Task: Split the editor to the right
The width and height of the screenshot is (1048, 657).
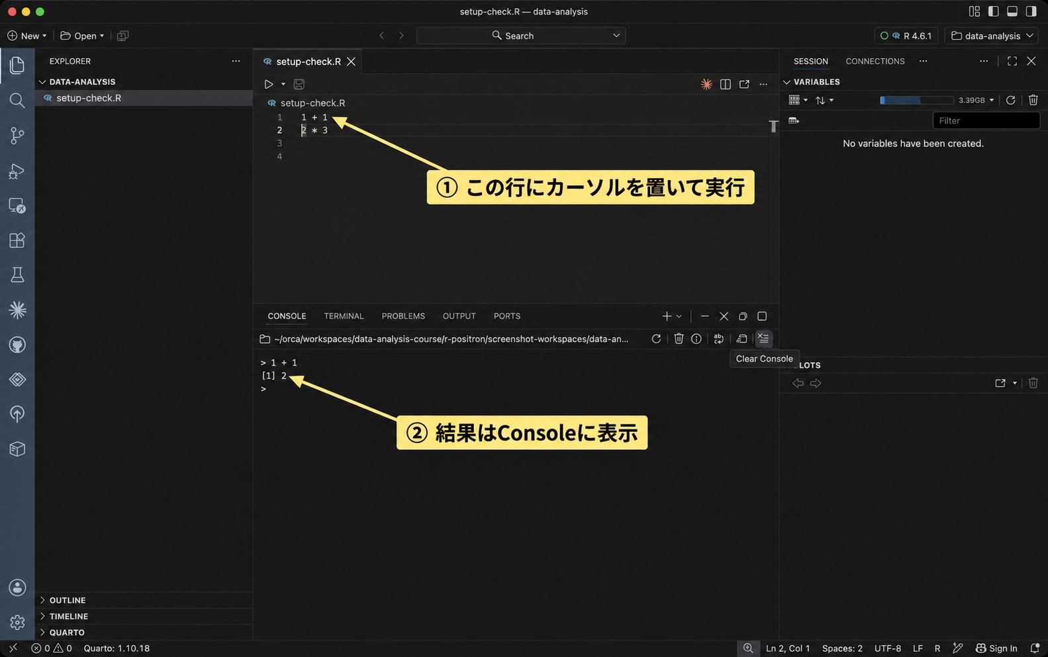Action: [x=726, y=84]
